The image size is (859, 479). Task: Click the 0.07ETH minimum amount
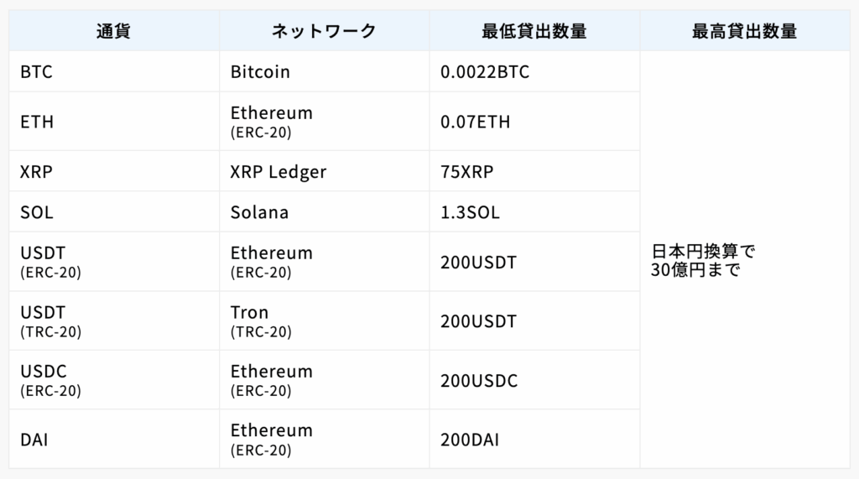475,122
